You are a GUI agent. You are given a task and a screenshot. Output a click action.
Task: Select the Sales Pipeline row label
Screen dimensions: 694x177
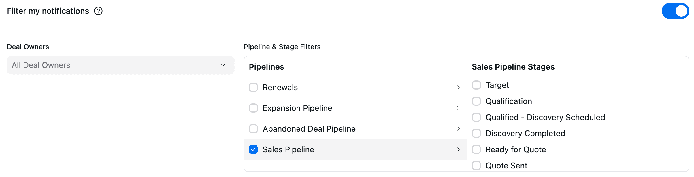288,149
